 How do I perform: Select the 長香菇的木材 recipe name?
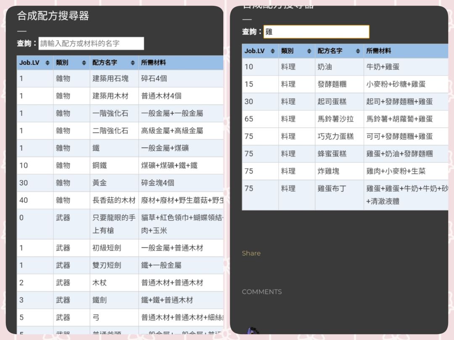[x=114, y=200]
